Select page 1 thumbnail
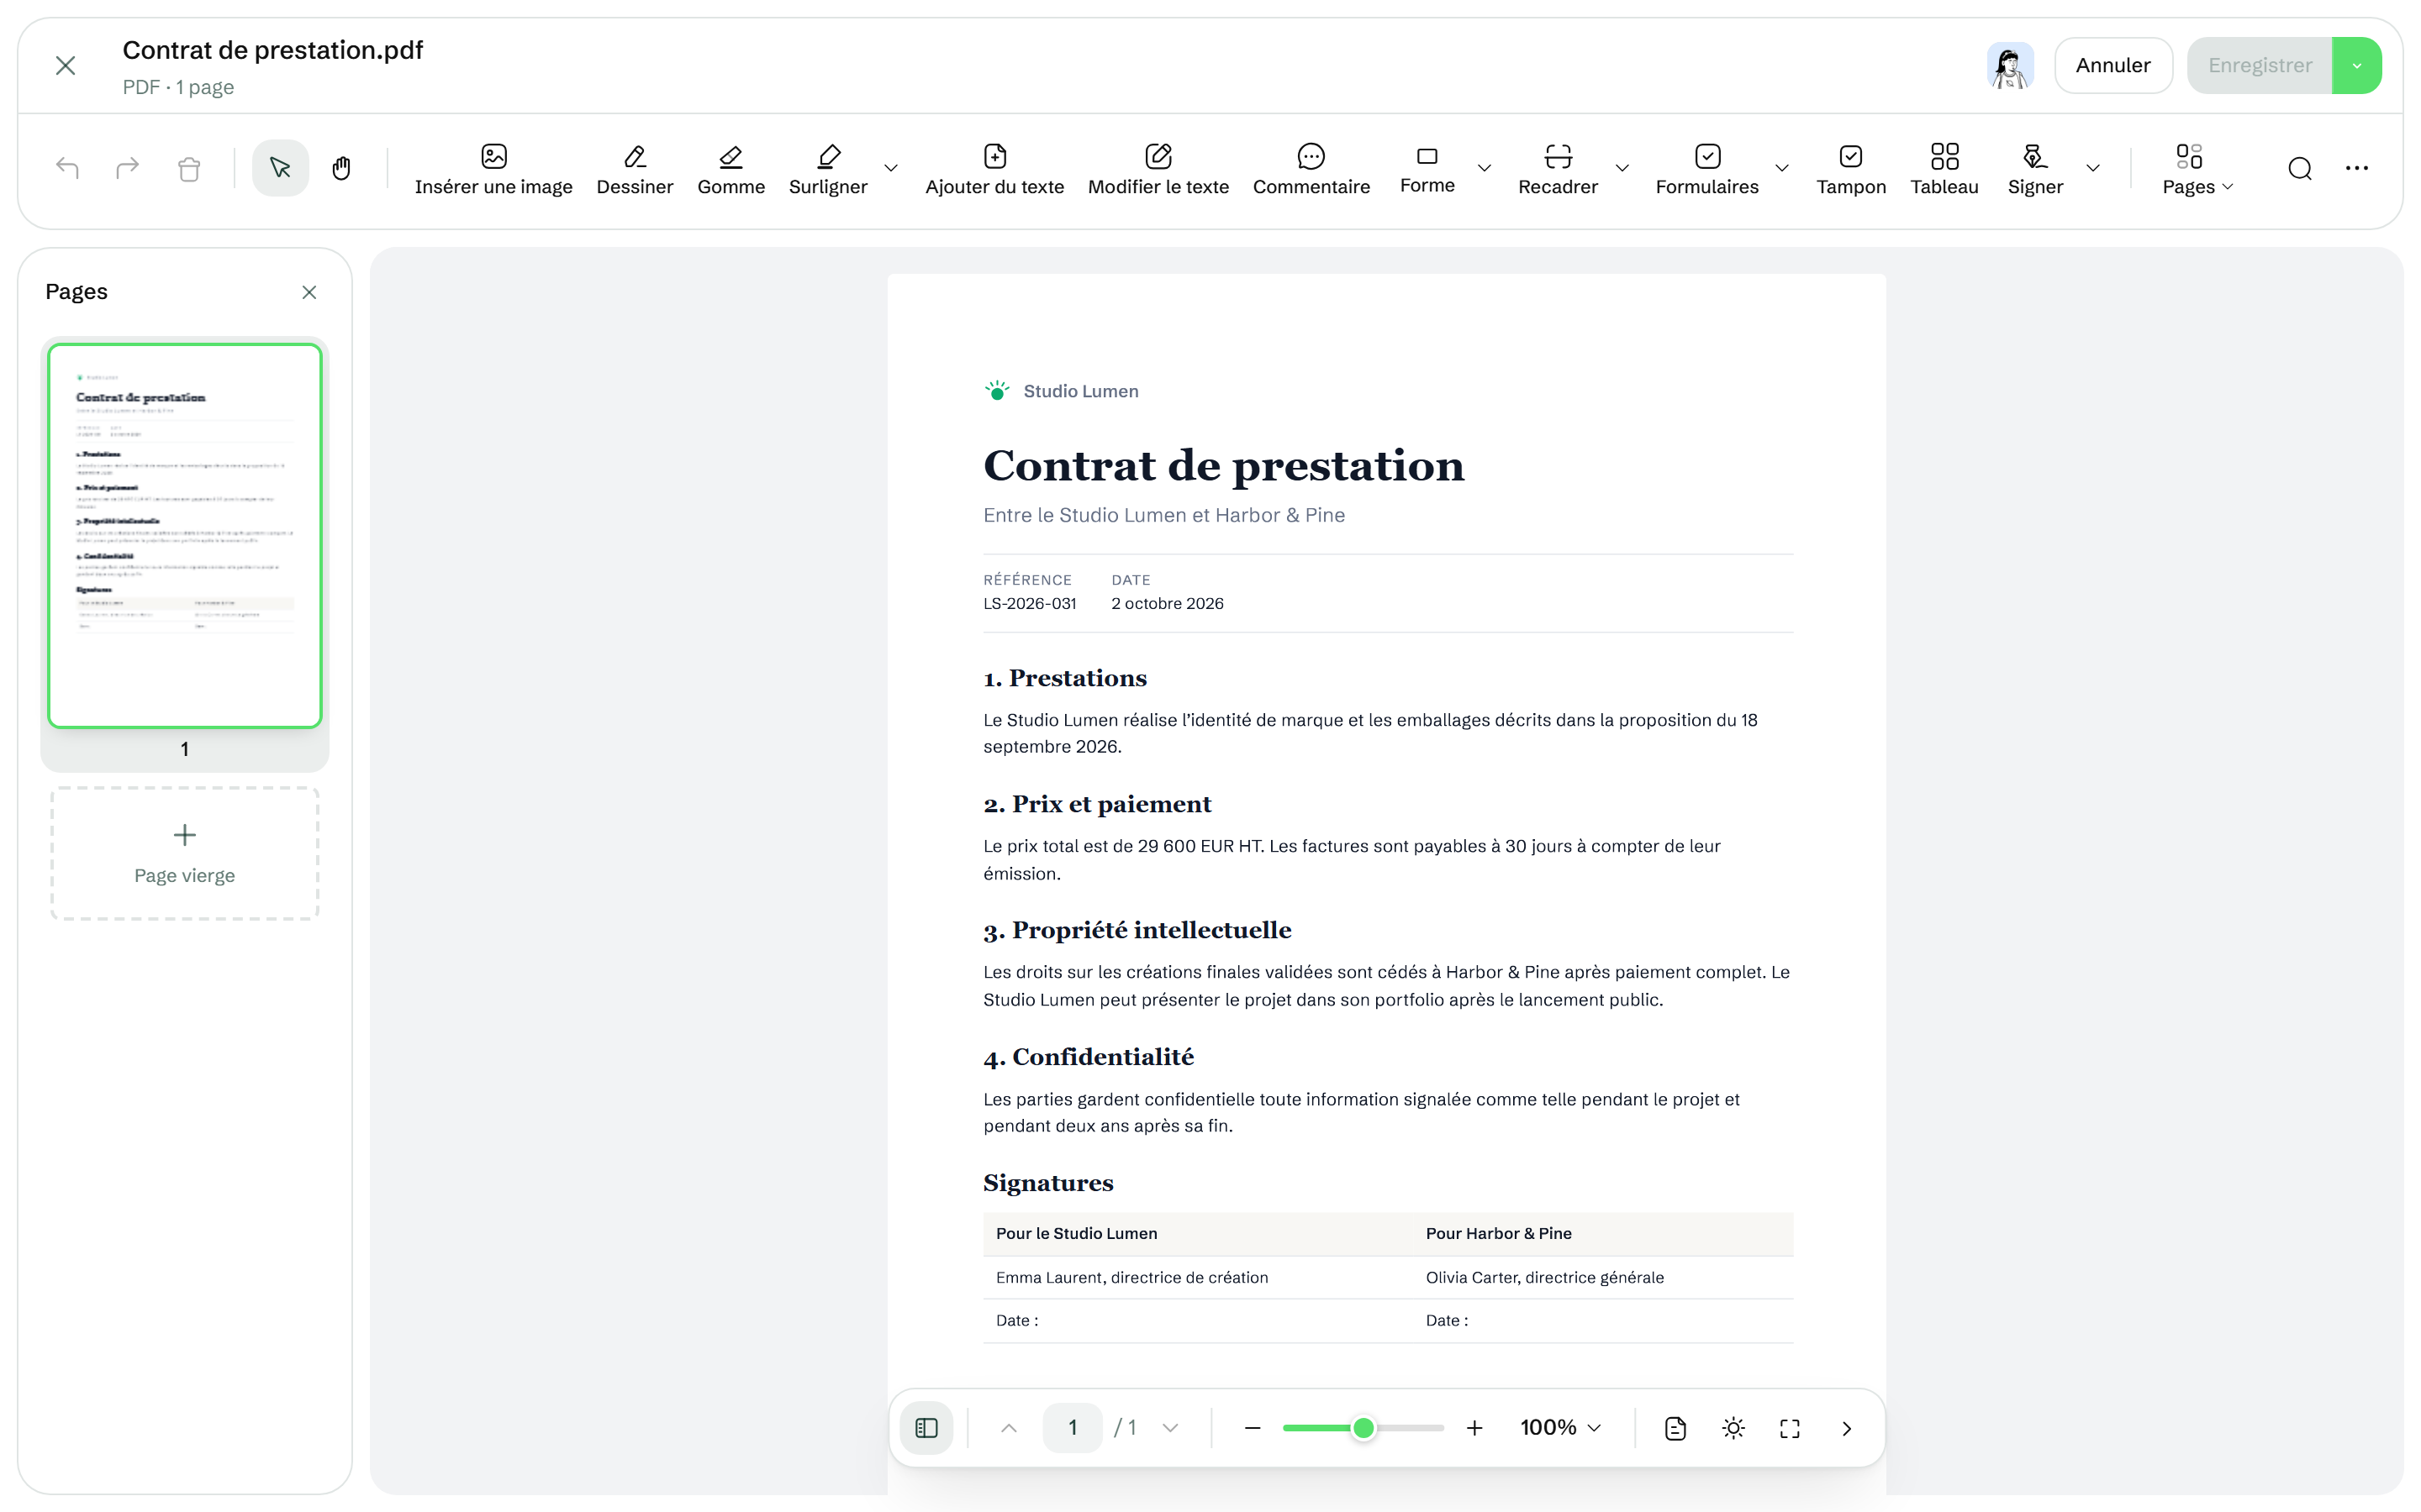2421x1512 pixels. (x=185, y=536)
